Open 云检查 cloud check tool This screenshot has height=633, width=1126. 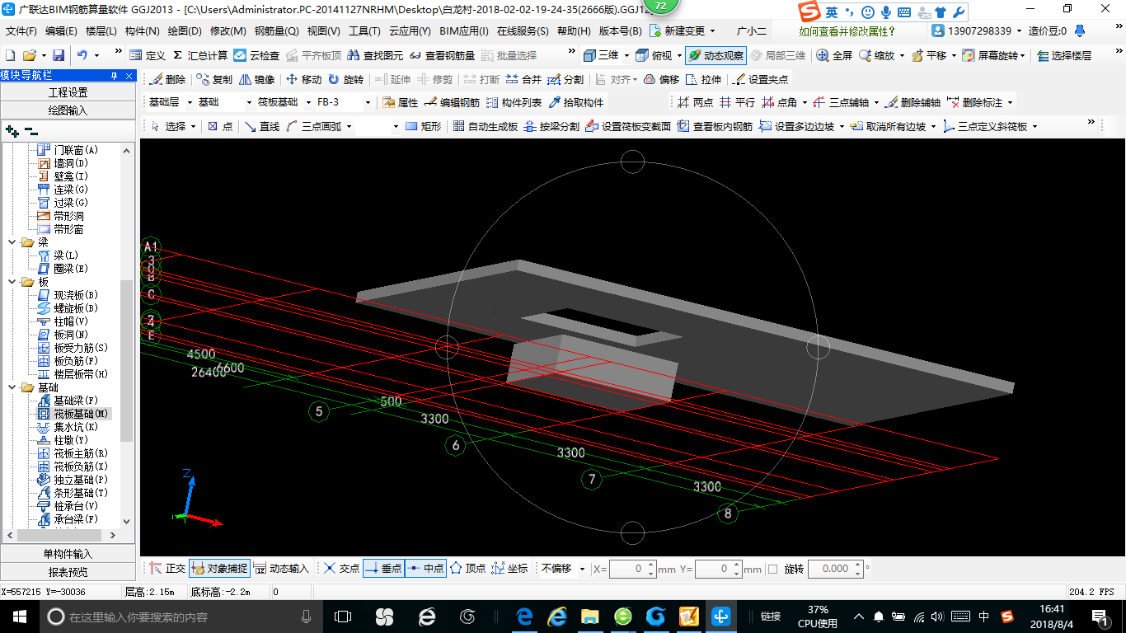256,55
